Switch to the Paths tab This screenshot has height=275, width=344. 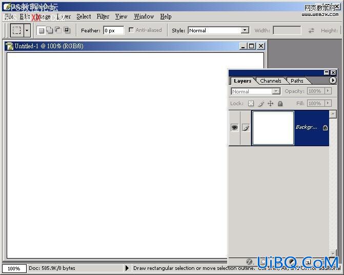(297, 81)
